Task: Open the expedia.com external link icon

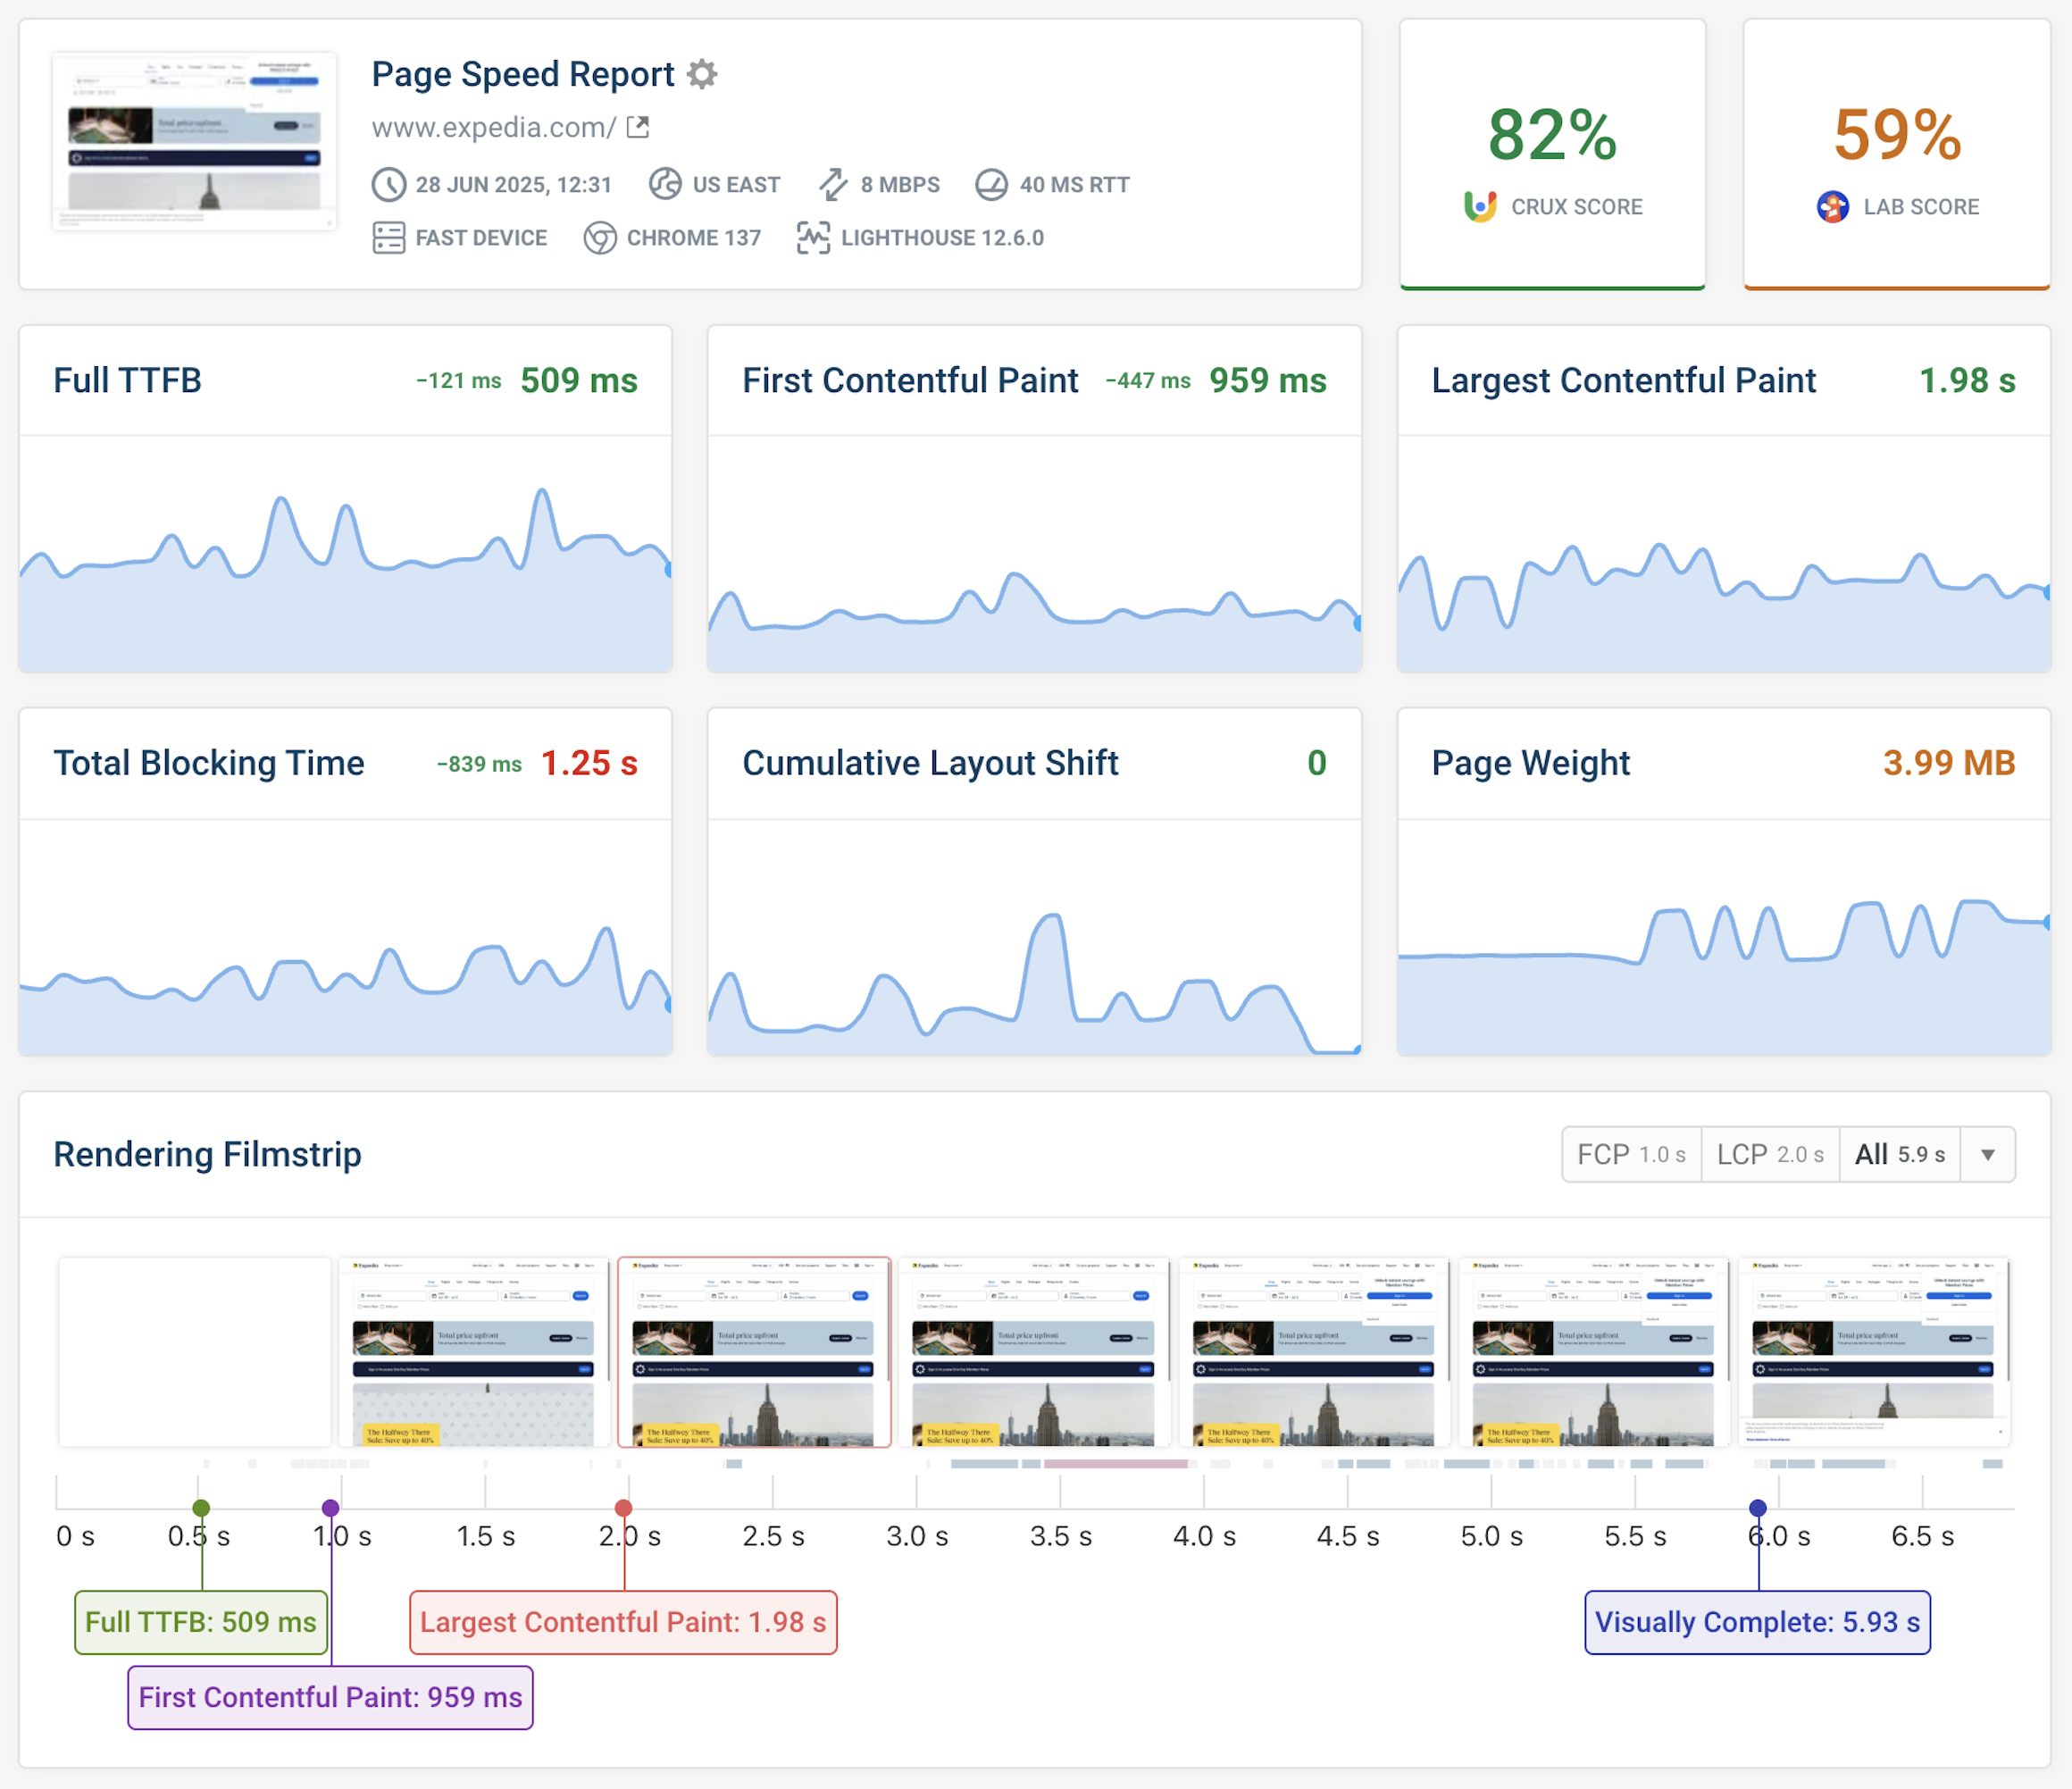Action: 637,127
